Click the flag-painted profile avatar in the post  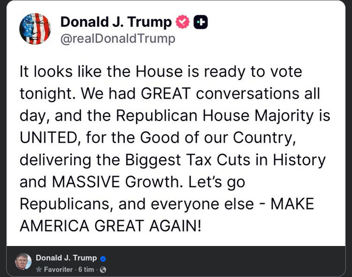click(x=35, y=29)
